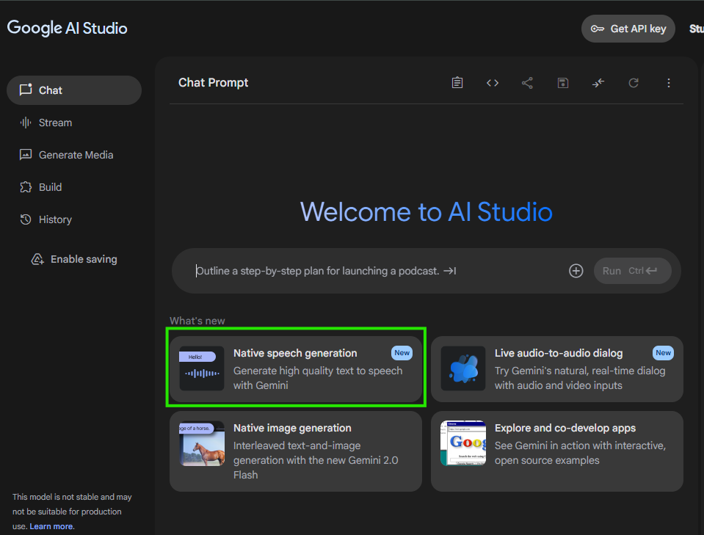The height and width of the screenshot is (535, 704).
Task: Click the Run button
Action: [x=633, y=271]
